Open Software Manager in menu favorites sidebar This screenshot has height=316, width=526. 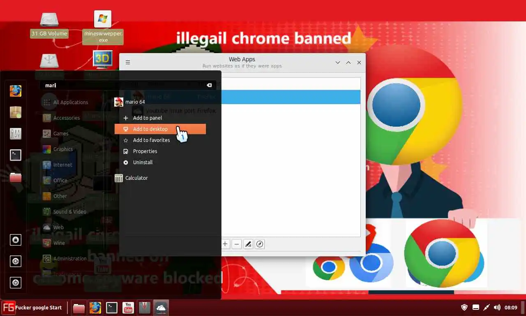tap(16, 112)
